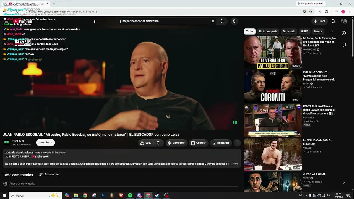Open YouTube notifications bell
Screen dimensions: 354x199
[x=333, y=21]
